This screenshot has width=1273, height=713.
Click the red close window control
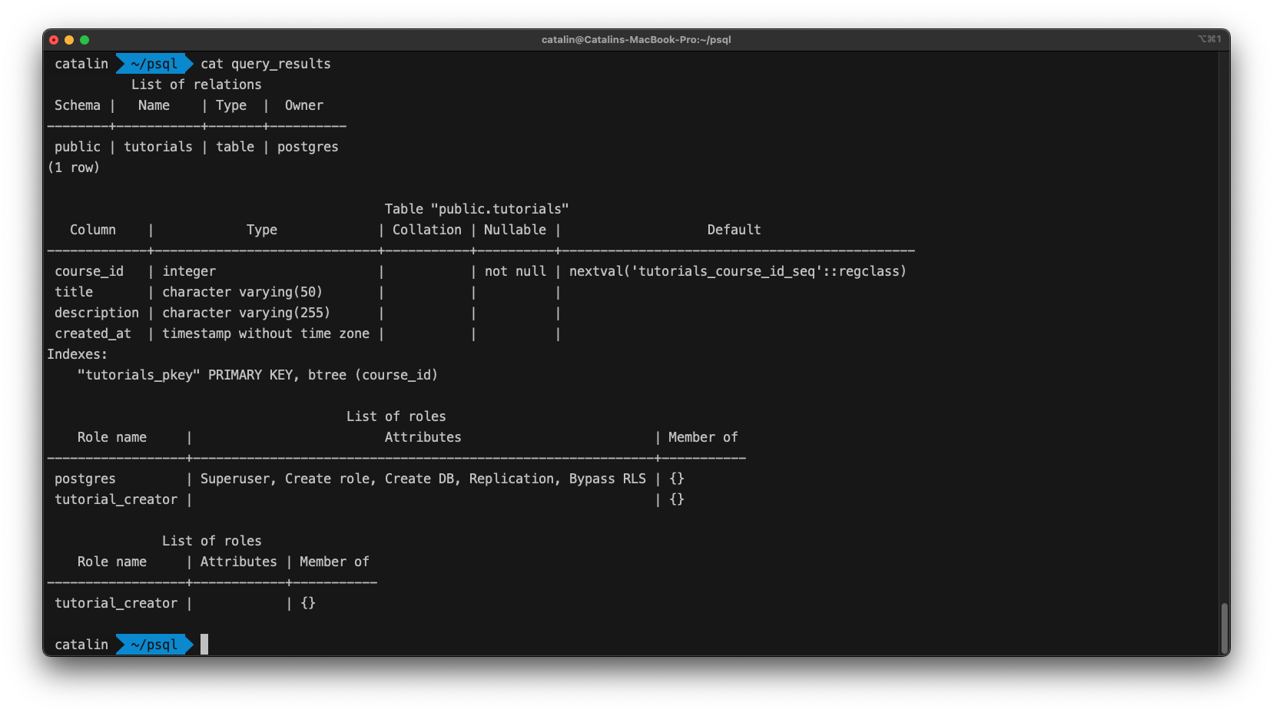pos(54,39)
